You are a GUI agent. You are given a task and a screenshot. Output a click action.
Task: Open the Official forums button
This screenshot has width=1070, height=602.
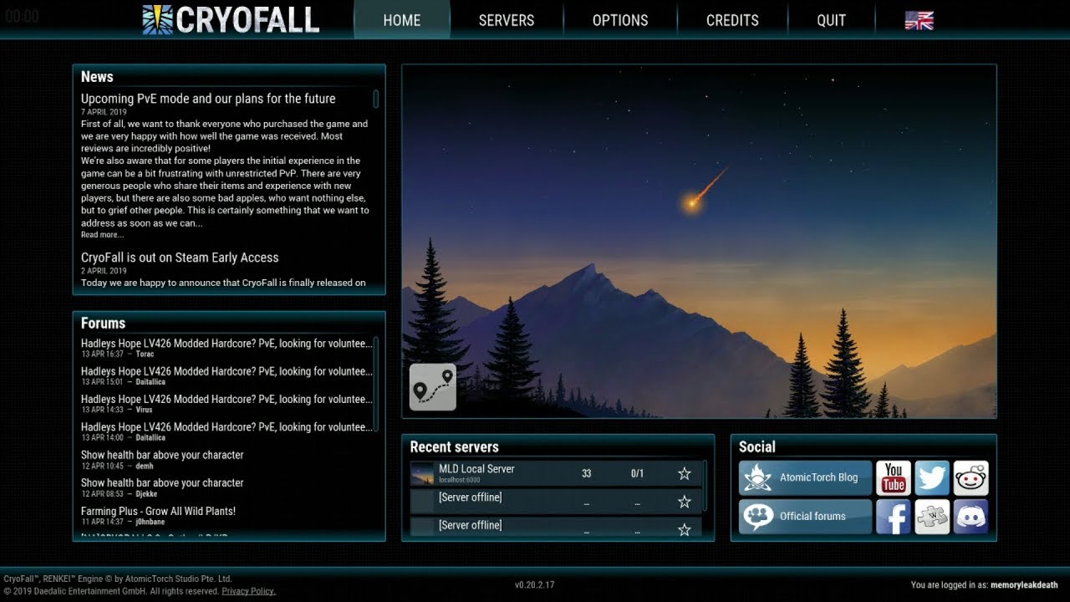tap(805, 516)
